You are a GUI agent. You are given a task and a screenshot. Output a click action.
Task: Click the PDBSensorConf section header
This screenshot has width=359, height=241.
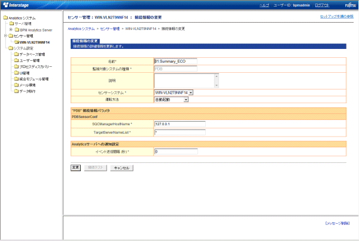(x=208, y=116)
